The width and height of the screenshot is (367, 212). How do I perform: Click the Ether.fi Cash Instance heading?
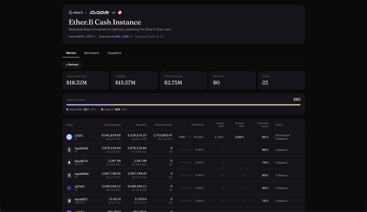click(105, 22)
